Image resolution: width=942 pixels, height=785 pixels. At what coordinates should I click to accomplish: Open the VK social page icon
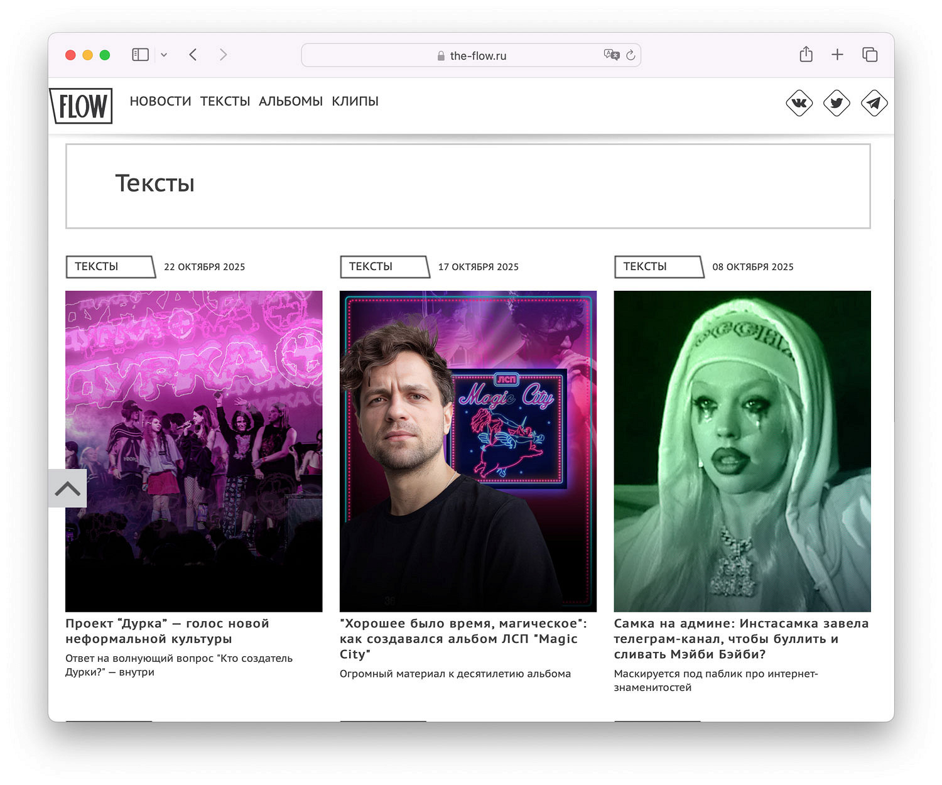tap(799, 103)
